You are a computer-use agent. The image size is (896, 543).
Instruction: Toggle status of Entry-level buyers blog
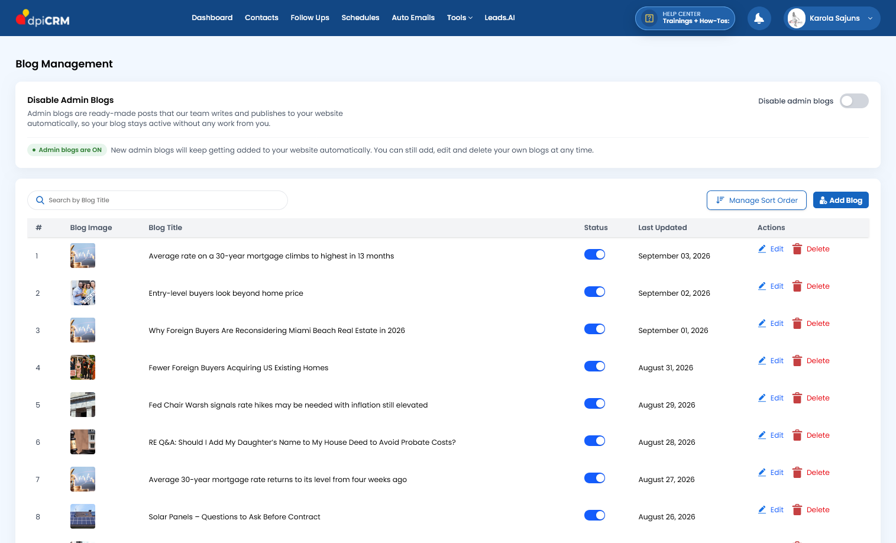(x=594, y=292)
